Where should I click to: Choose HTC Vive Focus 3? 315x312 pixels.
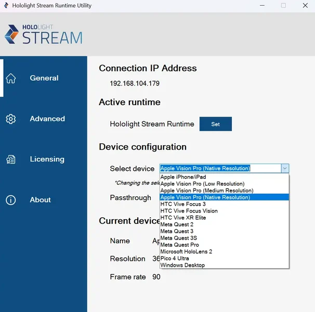pyautogui.click(x=224, y=204)
